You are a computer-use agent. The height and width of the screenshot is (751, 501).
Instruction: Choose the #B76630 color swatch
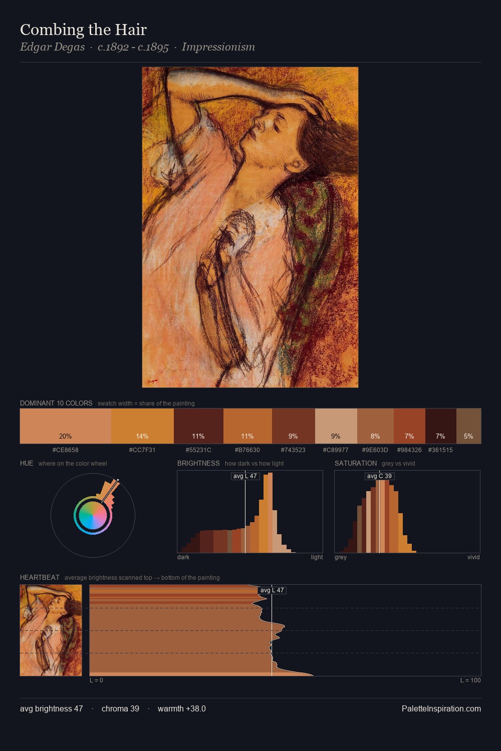(247, 426)
